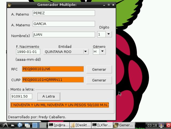The height and width of the screenshot is (129, 171).
Task: Click the 'F. Nacimiento' label
Action: [28, 47]
